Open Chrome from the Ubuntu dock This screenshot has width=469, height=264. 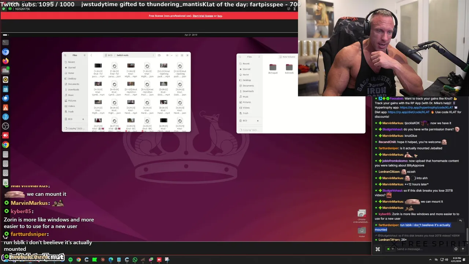(5, 144)
